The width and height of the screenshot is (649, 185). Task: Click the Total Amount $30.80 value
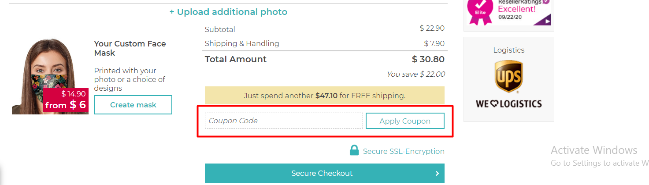[428, 59]
